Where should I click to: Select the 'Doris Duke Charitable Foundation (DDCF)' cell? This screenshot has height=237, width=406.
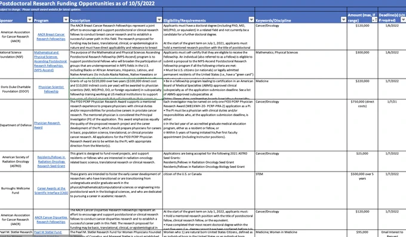click(16, 89)
